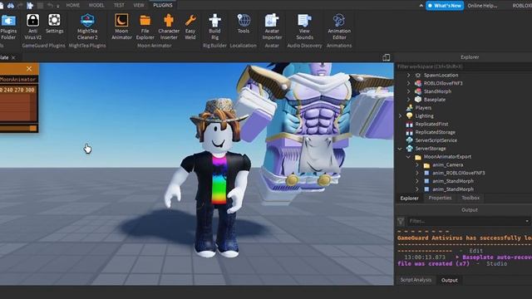Switch to the Toolbox panel tab
The image size is (532, 299).
470,198
